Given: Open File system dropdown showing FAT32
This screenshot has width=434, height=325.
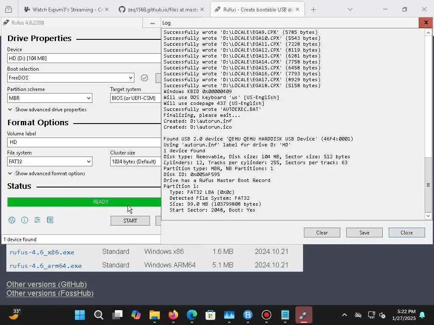Looking at the screenshot, I should click(50, 162).
